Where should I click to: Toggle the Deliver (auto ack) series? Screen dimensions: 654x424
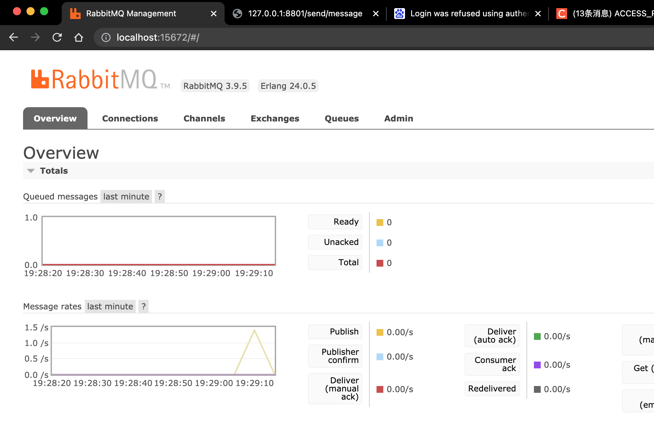coord(492,336)
